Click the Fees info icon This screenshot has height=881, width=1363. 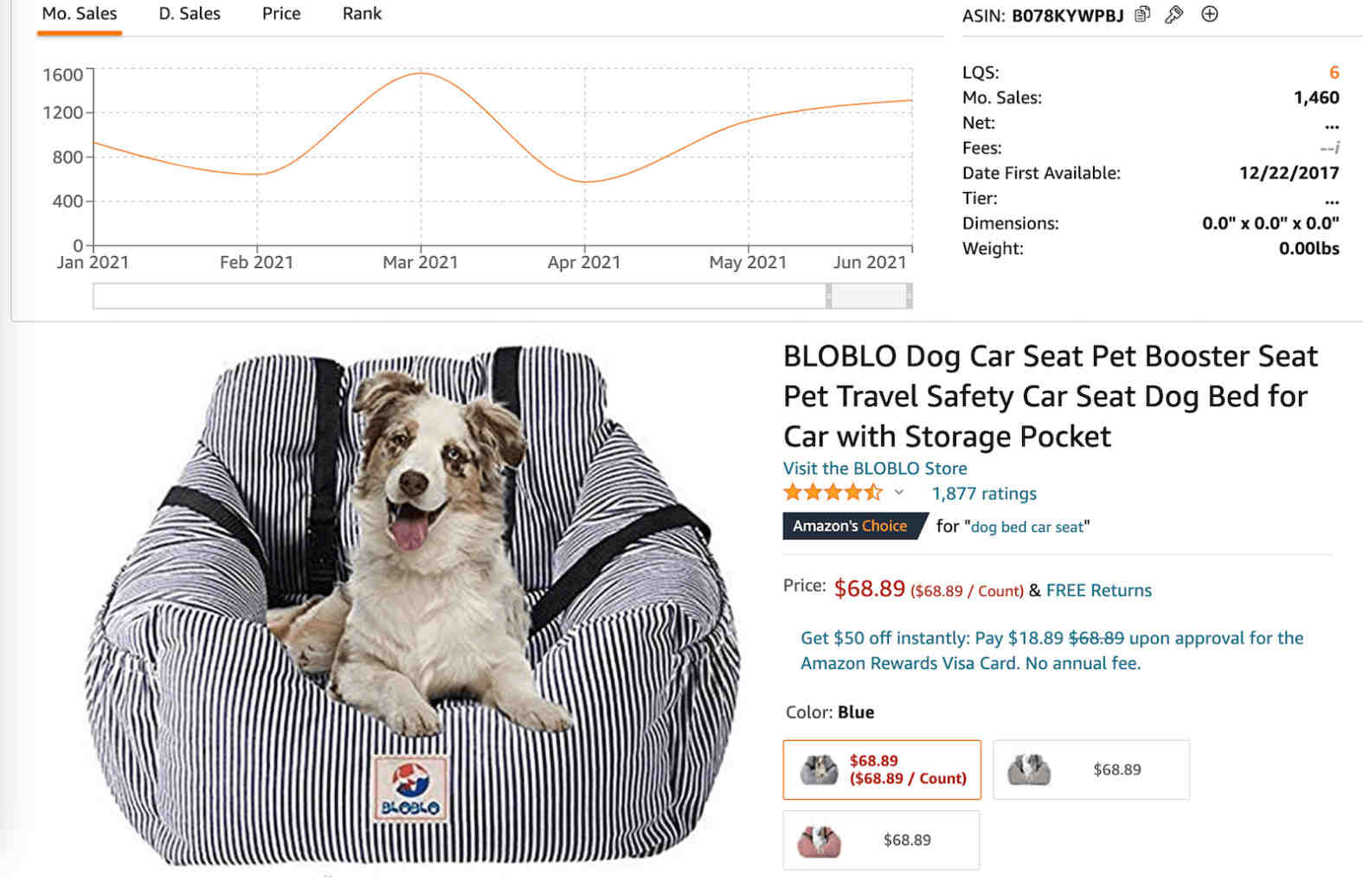tap(1336, 148)
